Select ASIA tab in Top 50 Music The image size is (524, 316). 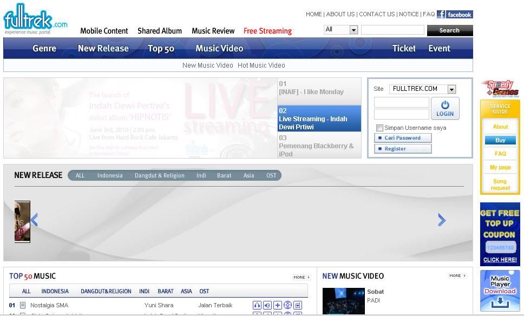(186, 291)
